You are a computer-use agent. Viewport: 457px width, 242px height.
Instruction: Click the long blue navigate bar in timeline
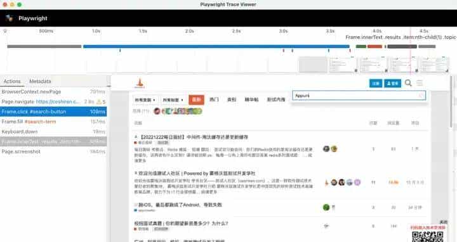tap(216, 46)
